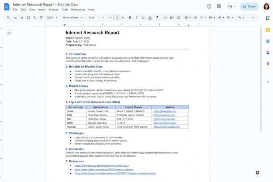Open the text color picker
The image size is (273, 182).
point(150,18)
